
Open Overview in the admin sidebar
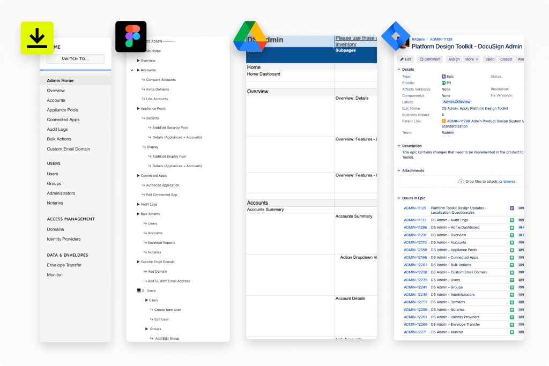coord(56,90)
